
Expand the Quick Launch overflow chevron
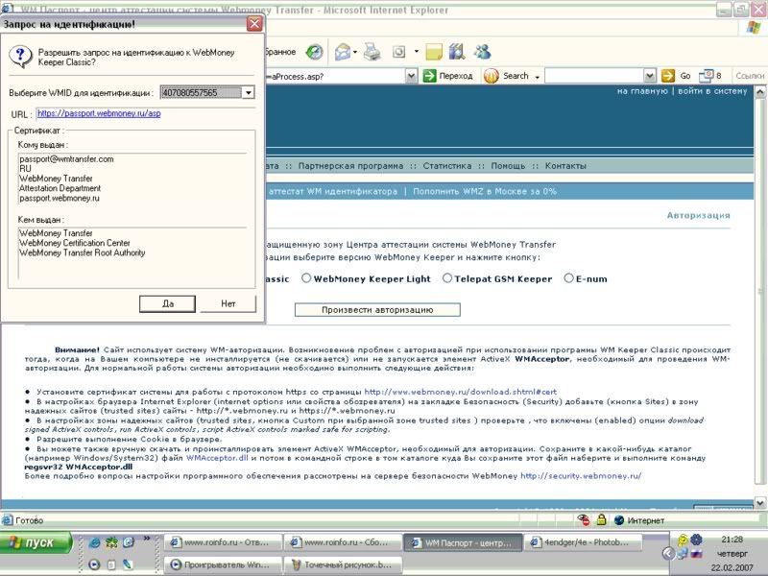pos(147,539)
